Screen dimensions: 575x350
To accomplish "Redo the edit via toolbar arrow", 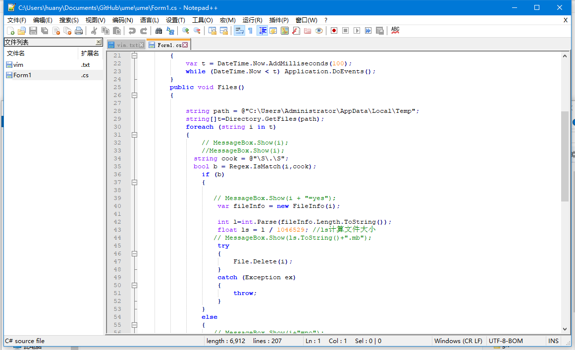I will 144,31.
